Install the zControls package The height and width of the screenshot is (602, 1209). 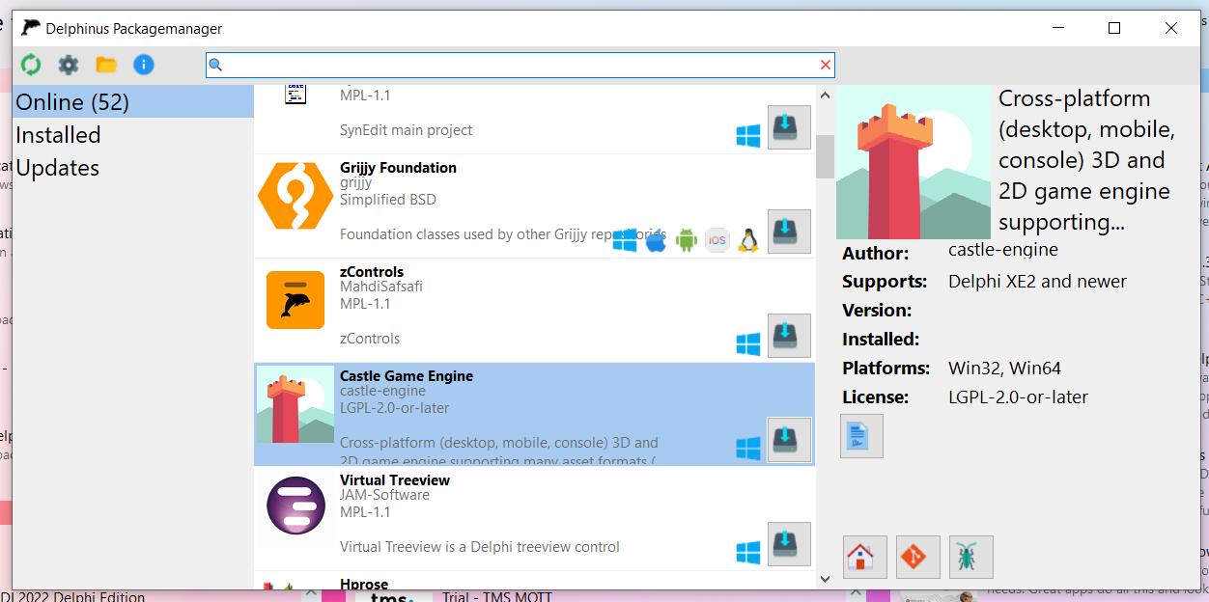(x=788, y=336)
